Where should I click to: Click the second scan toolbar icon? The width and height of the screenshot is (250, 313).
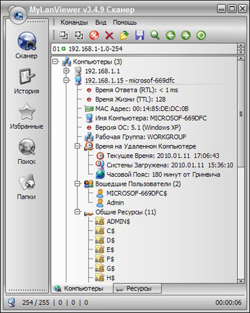[x=79, y=35]
